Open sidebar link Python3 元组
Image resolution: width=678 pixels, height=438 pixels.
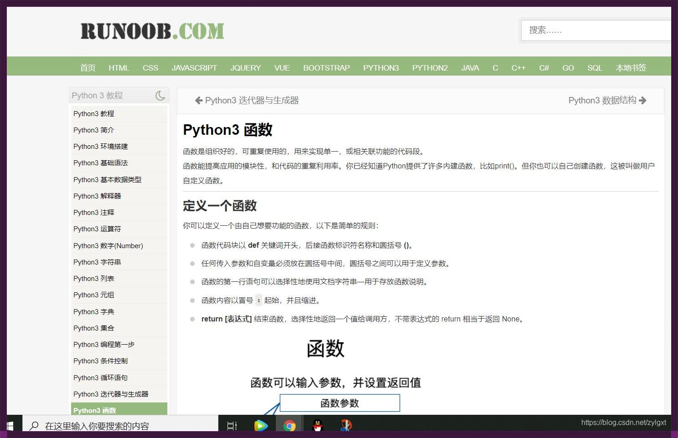coord(94,295)
